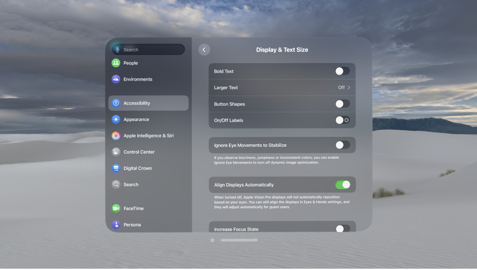The image size is (477, 270).
Task: Select Accessibility in sidebar
Action: tap(149, 103)
